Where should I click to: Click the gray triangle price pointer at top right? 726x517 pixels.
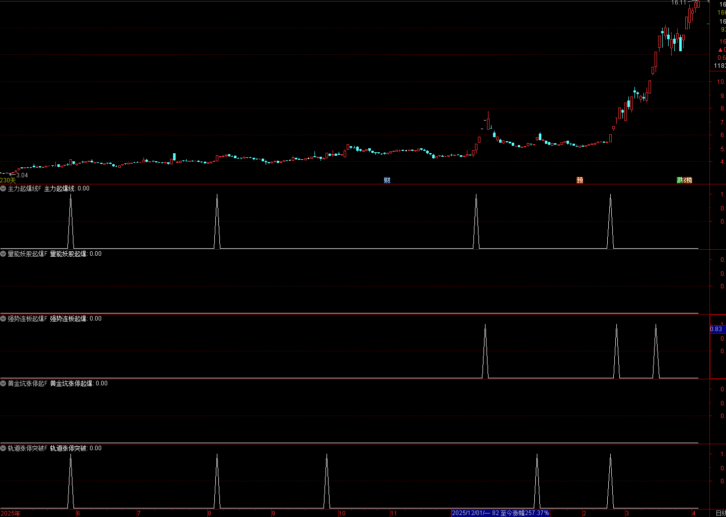coord(708,3)
